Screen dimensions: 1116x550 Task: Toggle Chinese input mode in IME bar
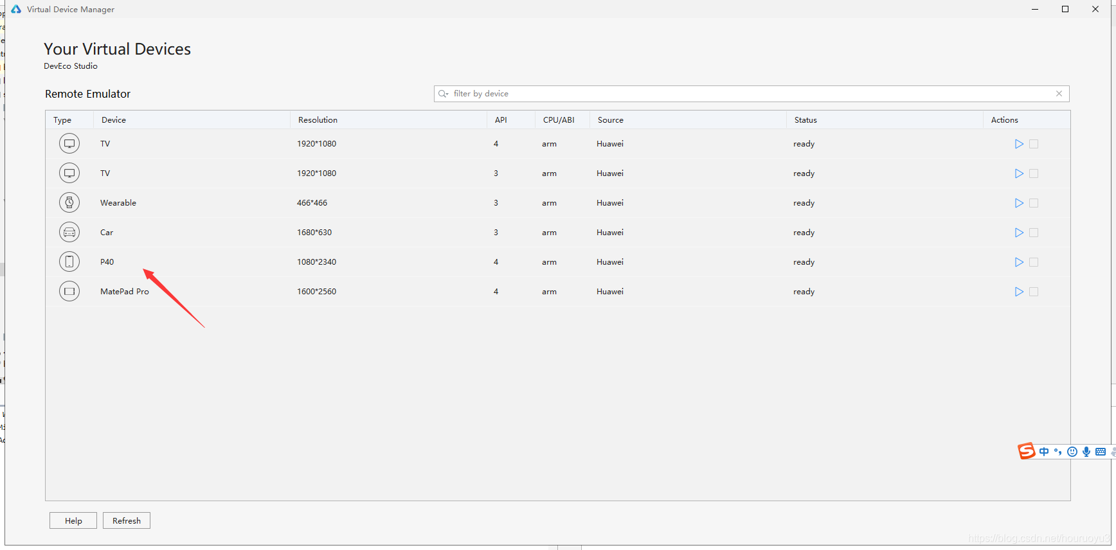(1044, 452)
